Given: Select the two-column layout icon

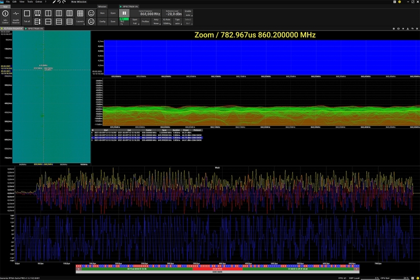Looking at the screenshot, I should pos(48,13).
